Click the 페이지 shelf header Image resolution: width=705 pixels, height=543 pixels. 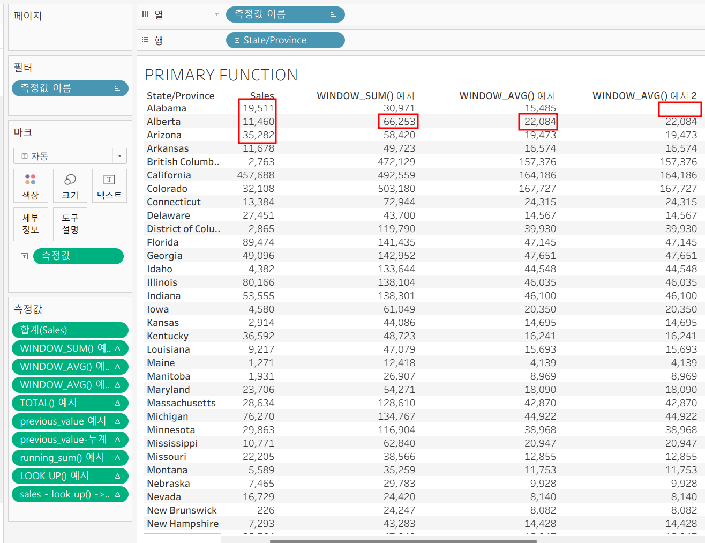[28, 16]
